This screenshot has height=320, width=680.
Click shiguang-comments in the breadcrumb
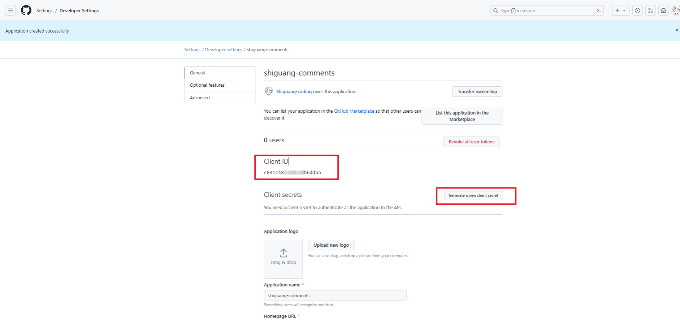268,49
